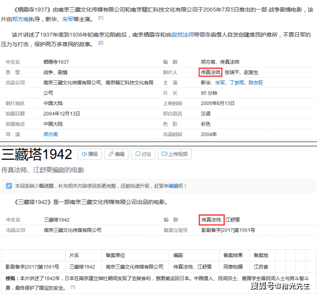The width and height of the screenshot is (317, 294).
Task: Click the 编辑 pencil button
Action: tap(116, 154)
